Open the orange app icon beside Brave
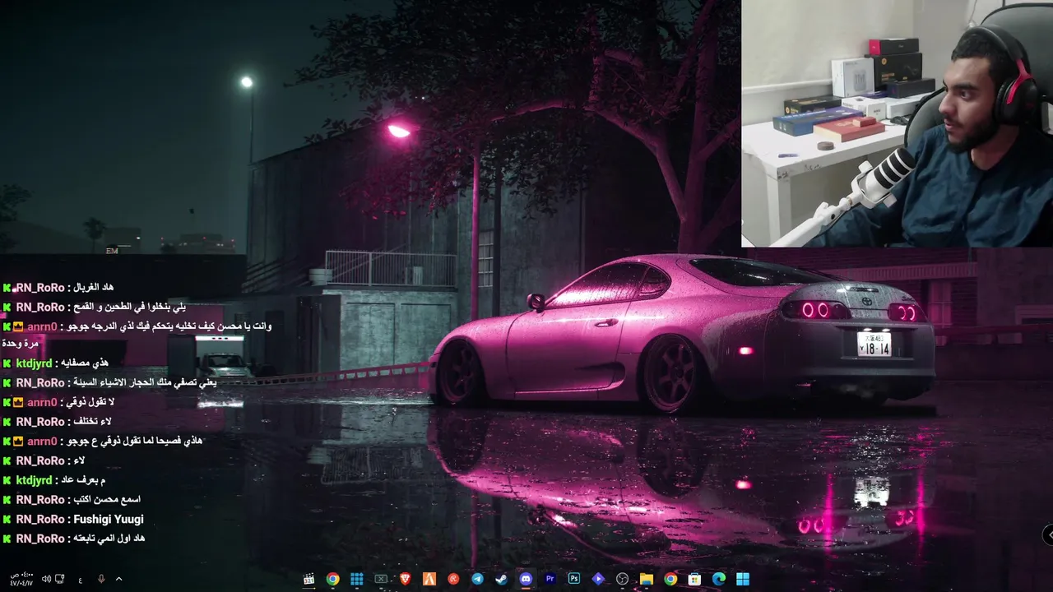The height and width of the screenshot is (592, 1053). click(x=429, y=579)
